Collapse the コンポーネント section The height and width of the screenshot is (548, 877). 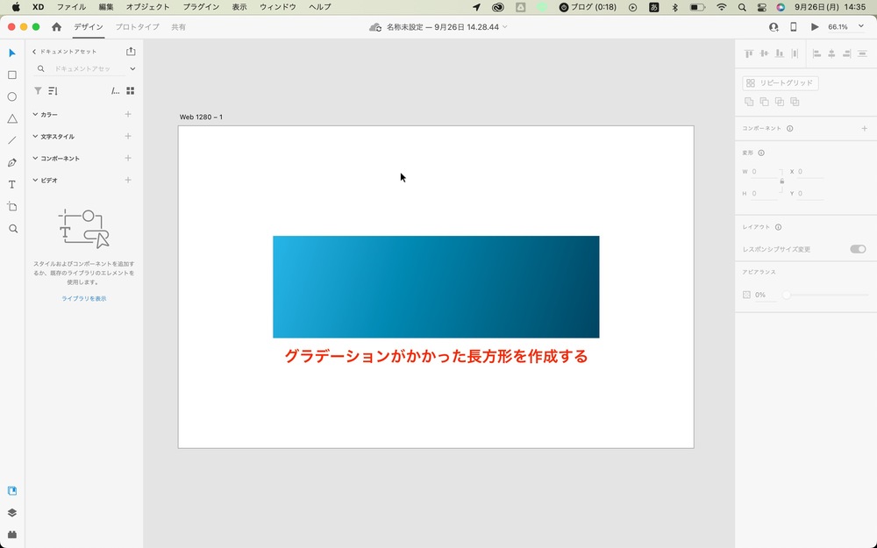coord(35,158)
